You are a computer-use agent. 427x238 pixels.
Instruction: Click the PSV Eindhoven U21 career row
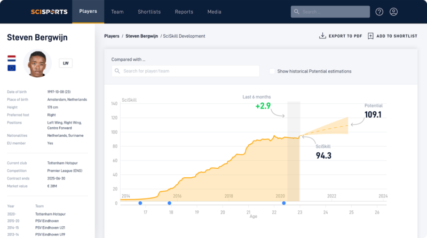pos(36,228)
